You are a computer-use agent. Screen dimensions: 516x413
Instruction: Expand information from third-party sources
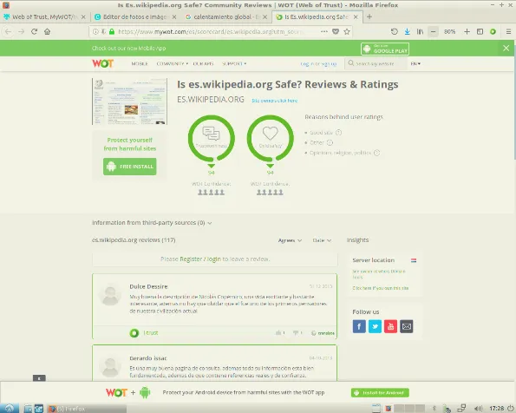pyautogui.click(x=152, y=223)
